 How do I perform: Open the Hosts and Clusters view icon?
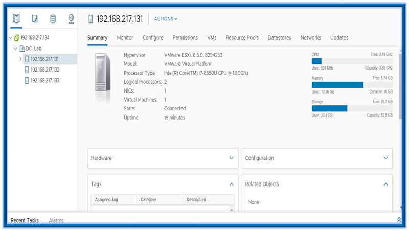[16, 19]
